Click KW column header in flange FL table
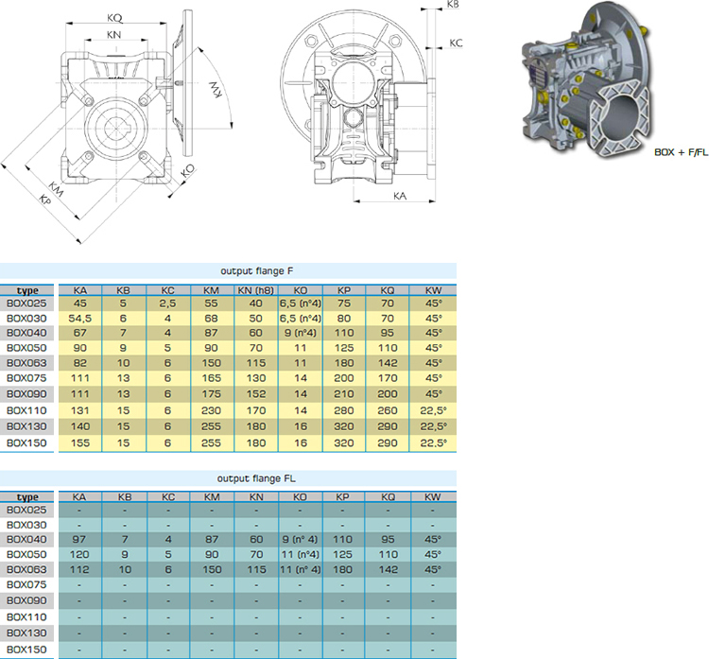The height and width of the screenshot is (659, 709). pyautogui.click(x=433, y=497)
